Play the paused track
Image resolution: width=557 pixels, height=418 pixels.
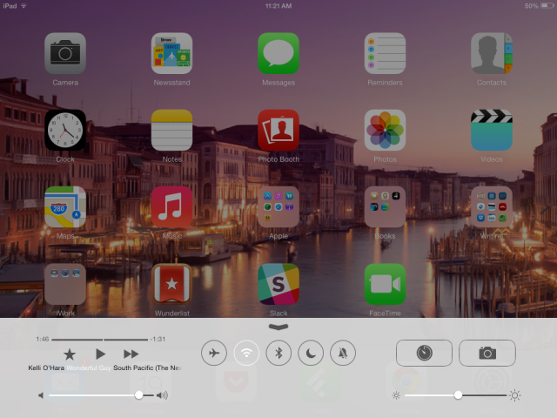tap(101, 354)
